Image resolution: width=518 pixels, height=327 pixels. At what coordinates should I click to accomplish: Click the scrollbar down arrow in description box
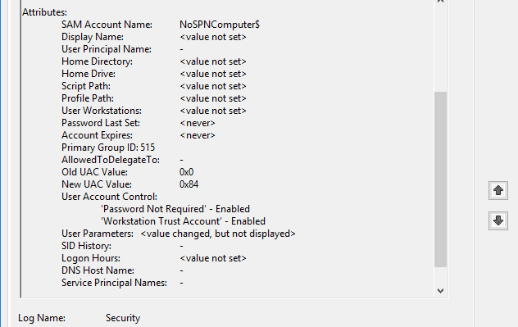tap(440, 291)
